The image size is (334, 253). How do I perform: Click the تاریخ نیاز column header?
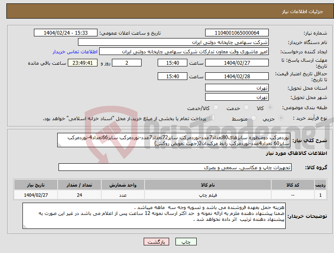(36, 185)
